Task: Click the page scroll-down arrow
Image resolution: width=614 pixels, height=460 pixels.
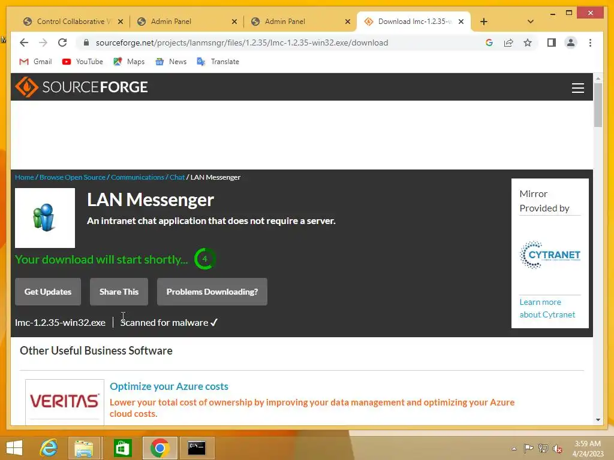Action: pyautogui.click(x=598, y=420)
